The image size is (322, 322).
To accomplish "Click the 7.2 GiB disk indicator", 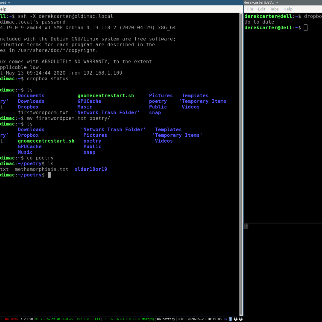I will [x=27, y=319].
